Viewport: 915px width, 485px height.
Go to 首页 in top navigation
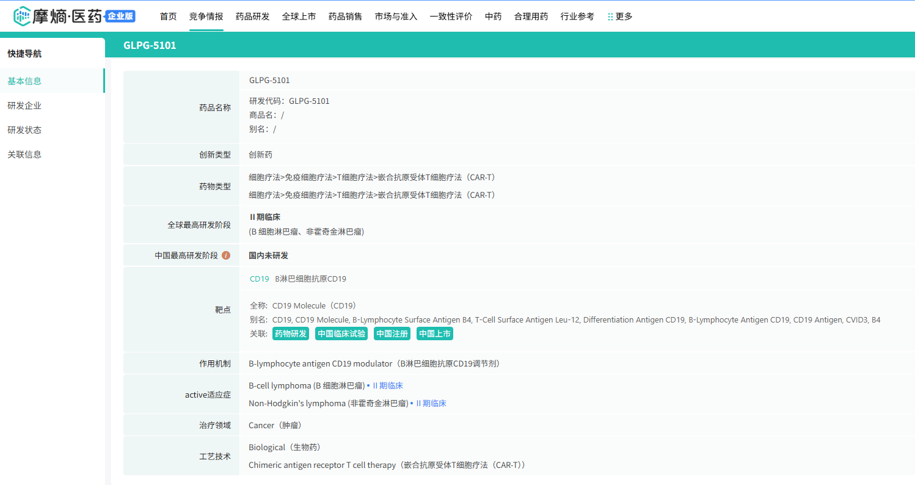click(x=168, y=16)
